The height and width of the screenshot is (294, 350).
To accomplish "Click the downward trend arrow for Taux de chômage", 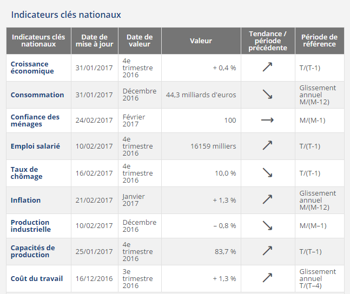I will click(267, 173).
